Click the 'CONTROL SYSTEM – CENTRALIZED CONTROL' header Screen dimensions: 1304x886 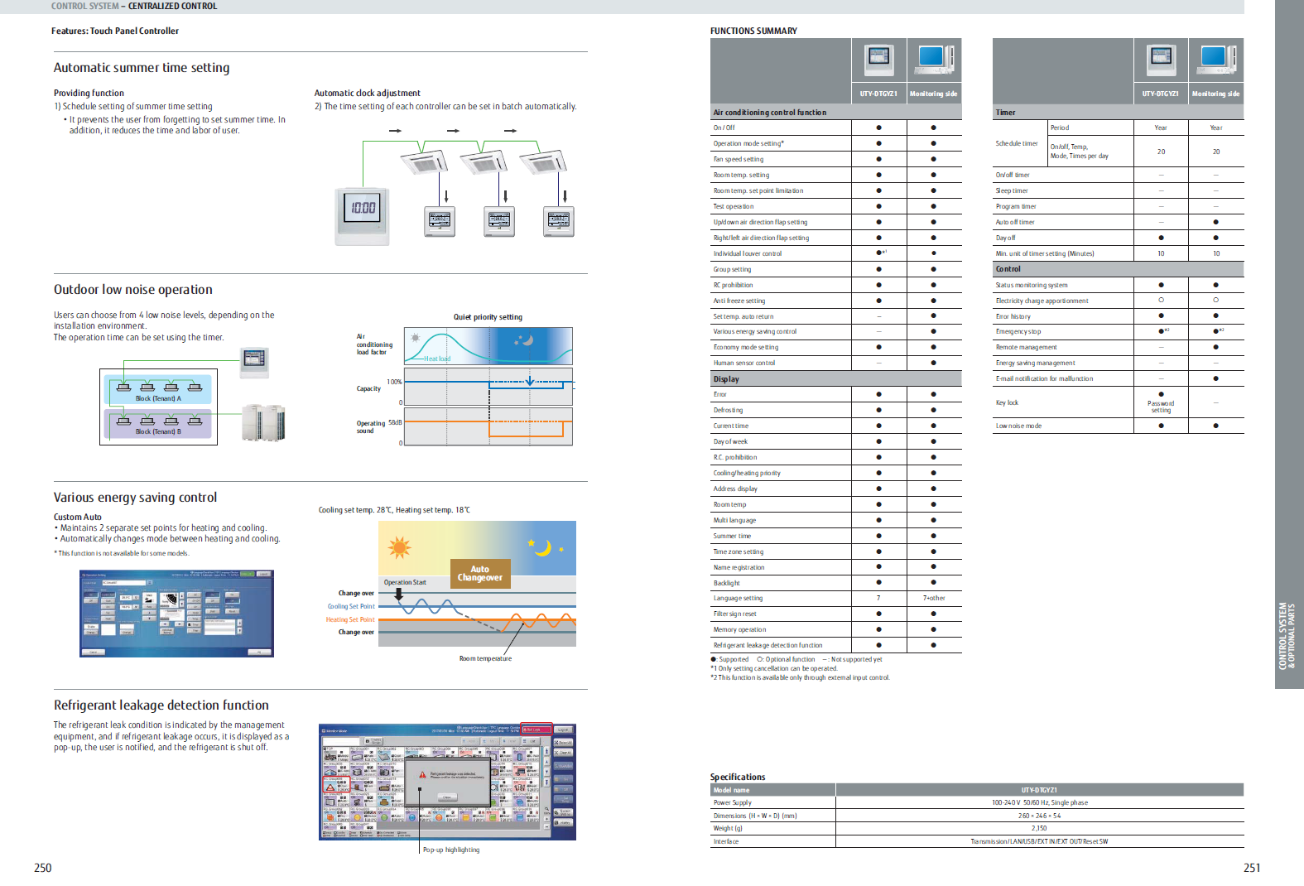click(x=134, y=6)
